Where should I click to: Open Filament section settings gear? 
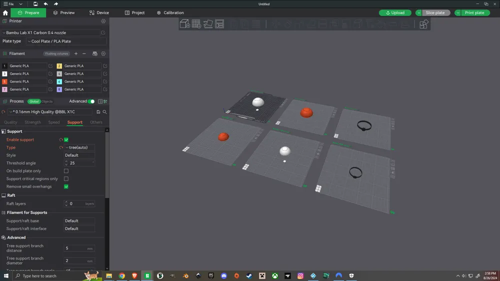(x=103, y=53)
